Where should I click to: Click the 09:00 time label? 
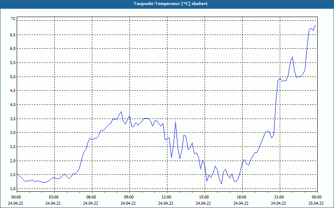pyautogui.click(x=129, y=197)
